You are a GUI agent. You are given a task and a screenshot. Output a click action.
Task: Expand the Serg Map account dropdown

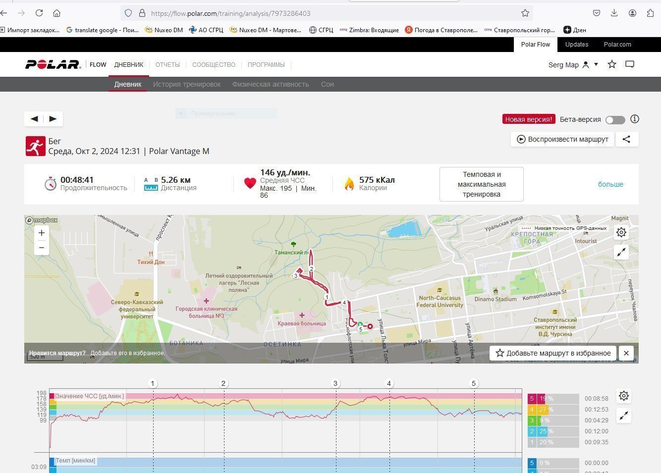(596, 64)
